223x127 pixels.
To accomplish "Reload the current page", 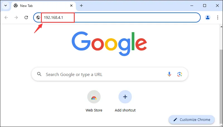I will tap(26, 17).
